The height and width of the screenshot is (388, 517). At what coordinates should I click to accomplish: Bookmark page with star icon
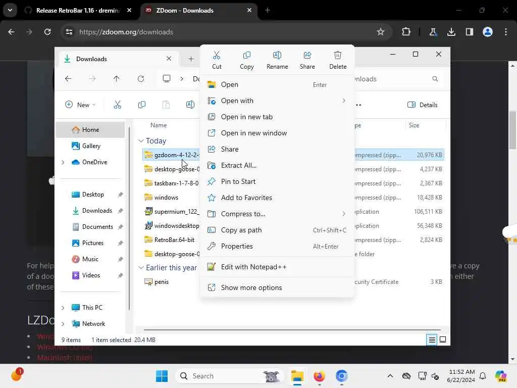pyautogui.click(x=381, y=32)
